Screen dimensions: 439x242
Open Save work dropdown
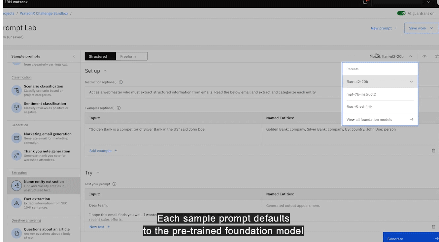click(421, 28)
